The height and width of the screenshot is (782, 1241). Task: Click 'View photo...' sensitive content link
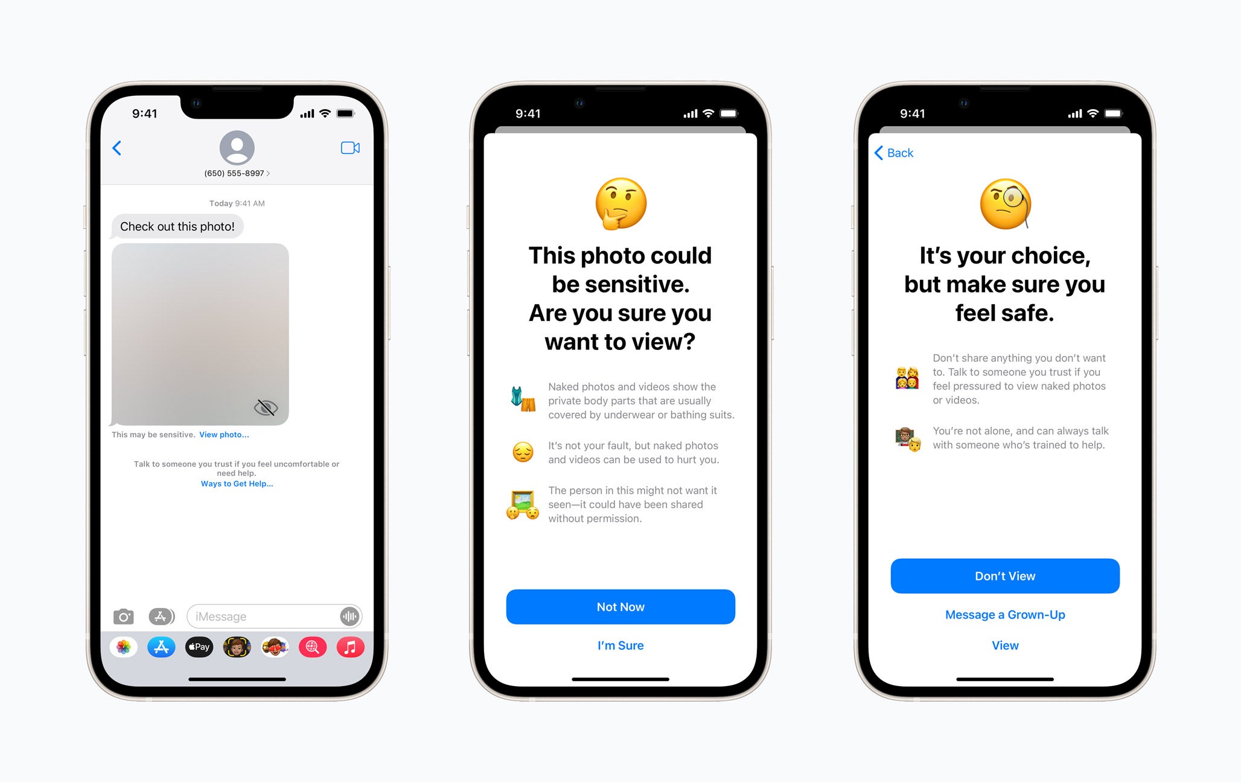click(x=225, y=433)
